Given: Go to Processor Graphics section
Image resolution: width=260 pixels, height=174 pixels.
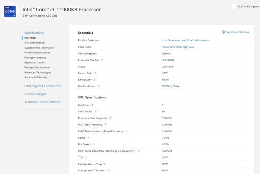Looking at the screenshot, I should point(35,58).
